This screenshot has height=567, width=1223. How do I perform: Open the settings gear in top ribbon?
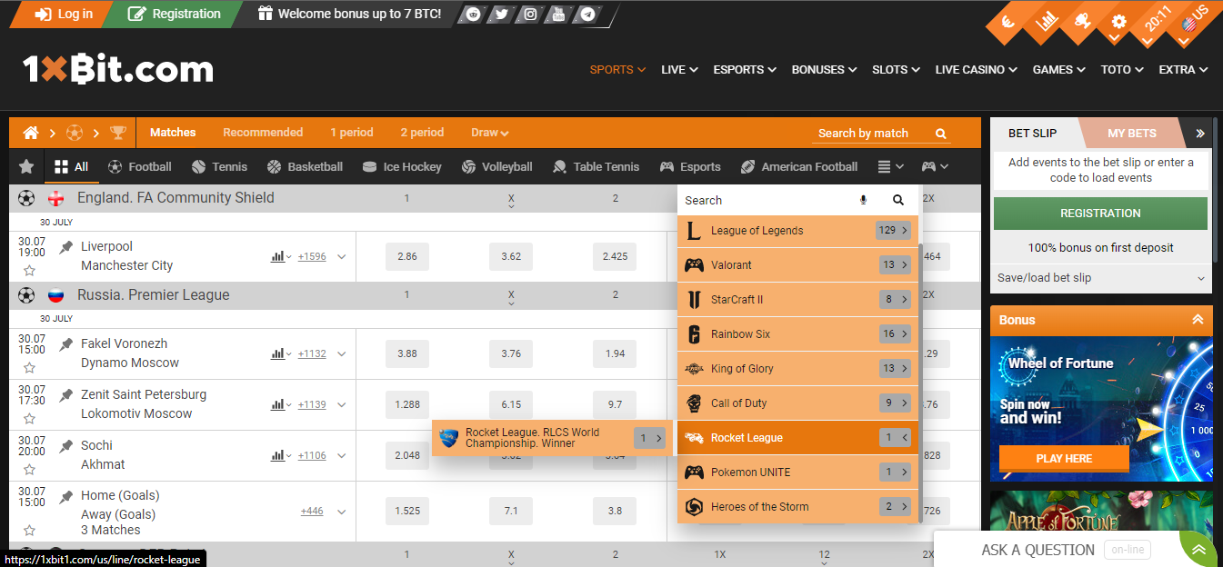point(1118,22)
